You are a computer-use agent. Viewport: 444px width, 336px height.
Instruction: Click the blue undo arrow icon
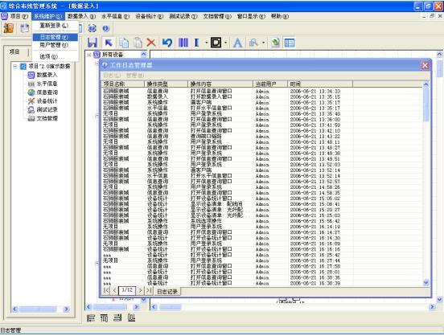[167, 43]
